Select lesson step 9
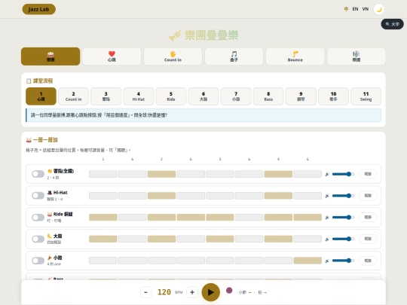The height and width of the screenshot is (305, 407). pos(301,96)
